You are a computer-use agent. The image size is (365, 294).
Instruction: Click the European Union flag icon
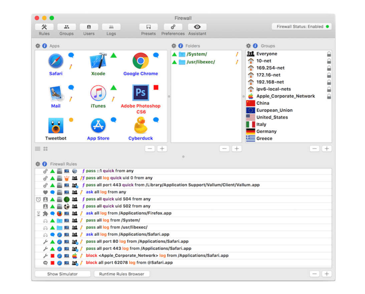point(251,110)
